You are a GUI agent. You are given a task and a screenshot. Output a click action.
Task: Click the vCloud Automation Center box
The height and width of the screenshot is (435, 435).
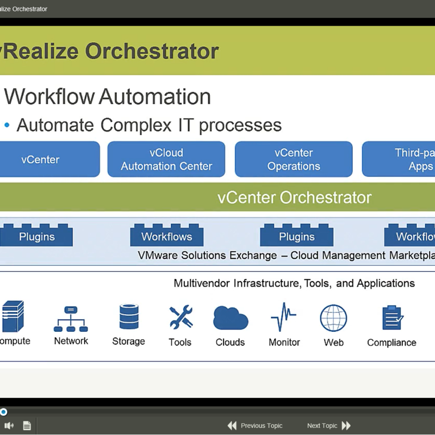166,159
